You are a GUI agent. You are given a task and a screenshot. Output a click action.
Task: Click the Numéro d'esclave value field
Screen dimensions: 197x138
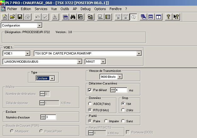[51, 117]
